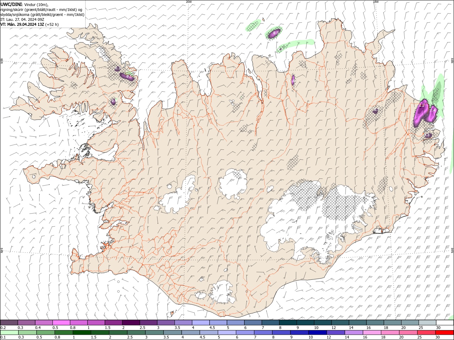Select the 8 dark teal snow legend swatch
The height and width of the screenshot is (340, 454).
288,322
